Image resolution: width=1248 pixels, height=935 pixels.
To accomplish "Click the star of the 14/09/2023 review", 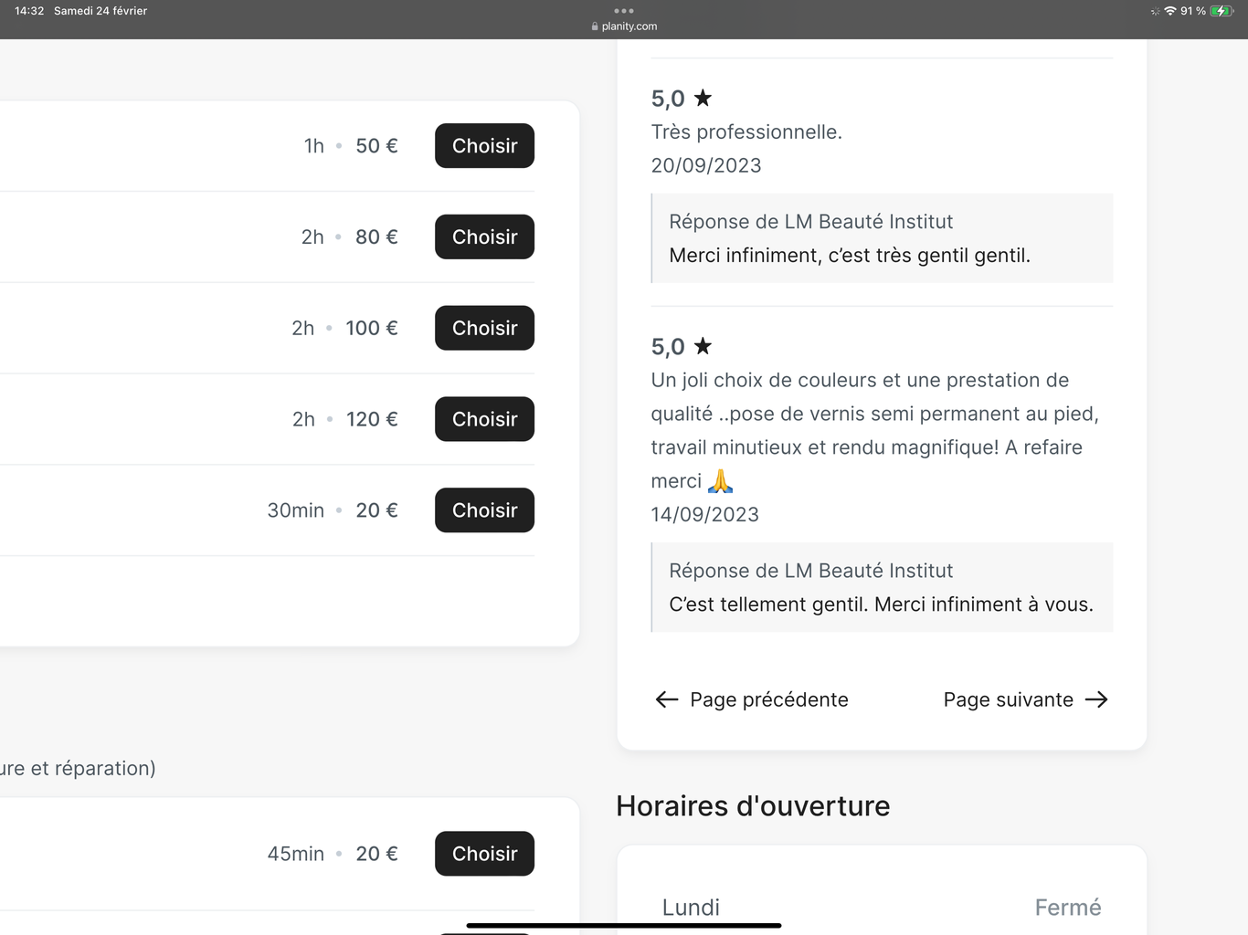I will [x=703, y=346].
